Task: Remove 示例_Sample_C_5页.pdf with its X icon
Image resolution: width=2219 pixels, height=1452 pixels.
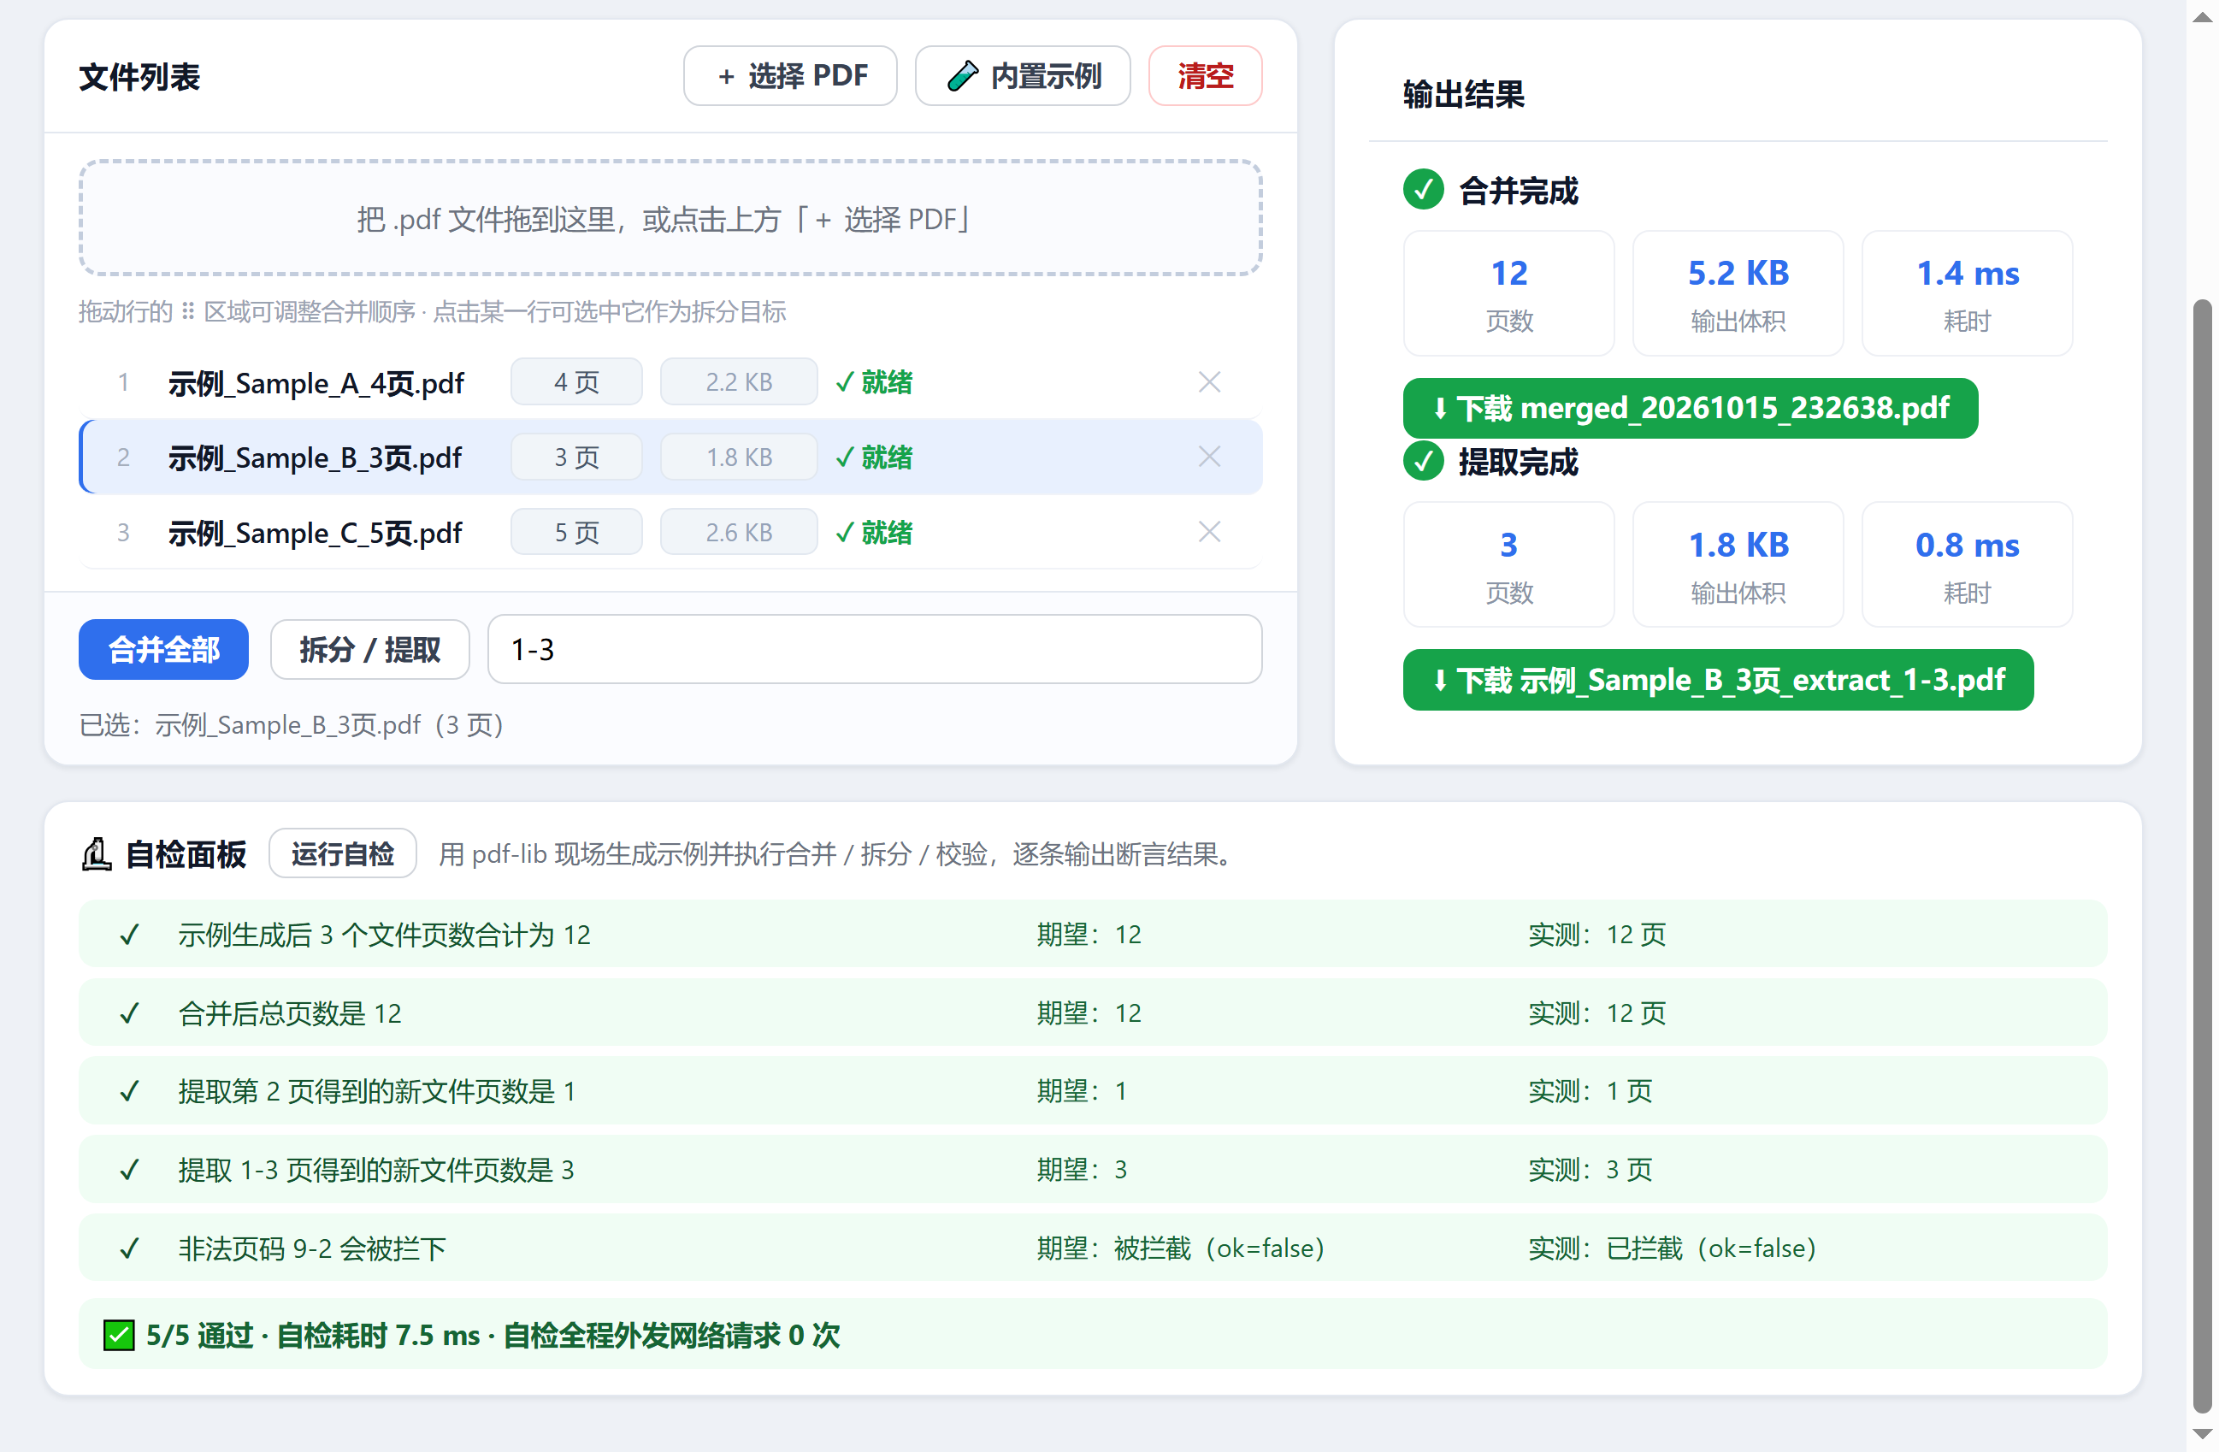Action: point(1208,532)
